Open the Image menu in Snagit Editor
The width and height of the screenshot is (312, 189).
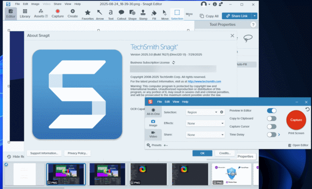pos(35,4)
